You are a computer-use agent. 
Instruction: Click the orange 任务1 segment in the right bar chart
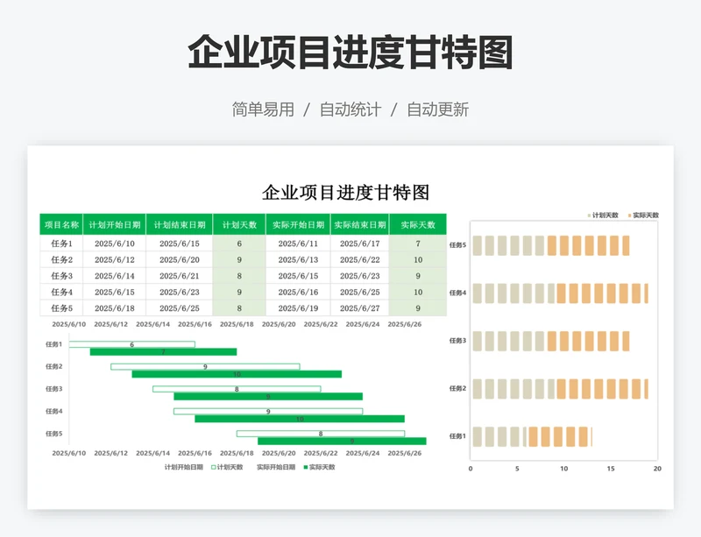coord(559,436)
